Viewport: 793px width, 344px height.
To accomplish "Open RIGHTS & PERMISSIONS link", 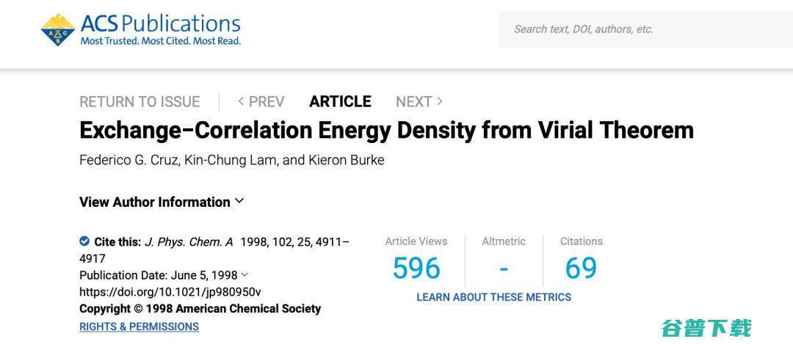I will (x=139, y=326).
